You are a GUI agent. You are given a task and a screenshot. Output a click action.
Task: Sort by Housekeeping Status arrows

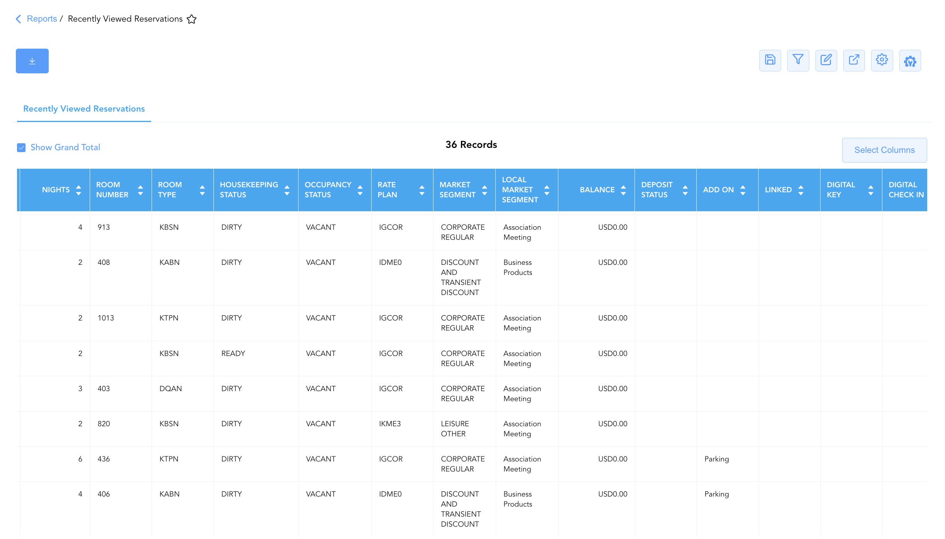click(287, 190)
